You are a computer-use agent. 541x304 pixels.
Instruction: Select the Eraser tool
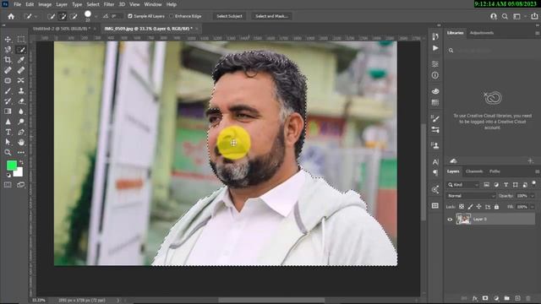(21, 101)
